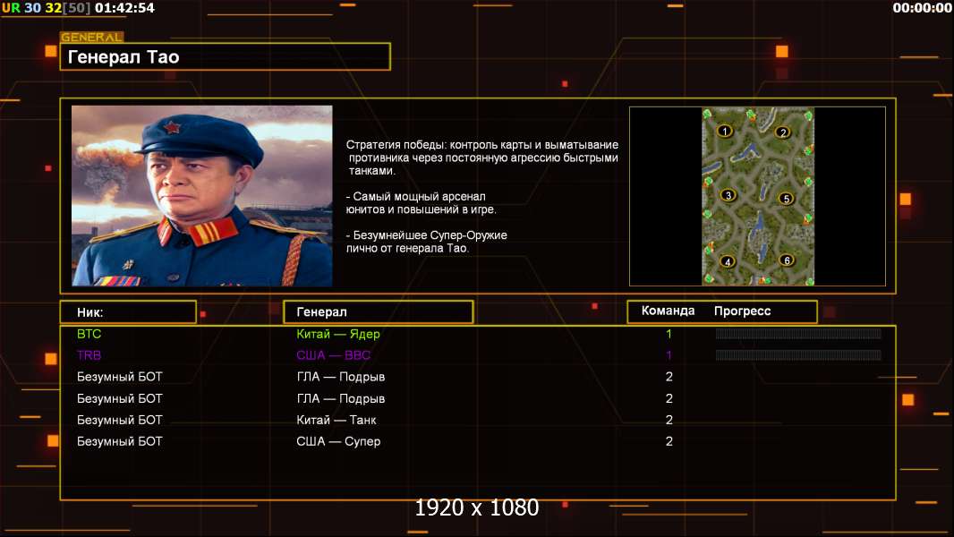Select player nickname BTC

click(89, 334)
